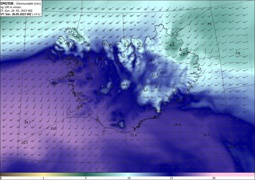Image resolution: width=255 pixels, height=180 pixels.
Task: Click the '30' tick on the colour scale
Action: (214, 178)
